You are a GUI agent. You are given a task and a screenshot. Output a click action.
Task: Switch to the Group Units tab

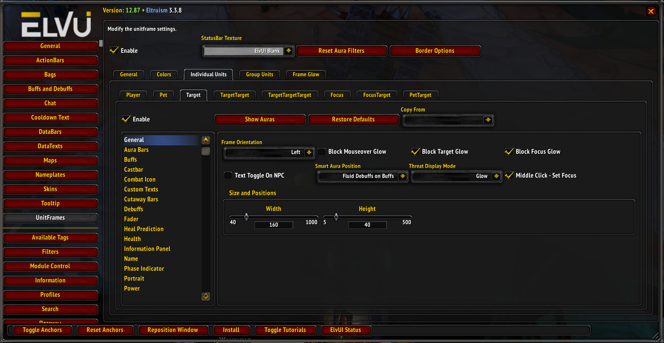pyautogui.click(x=259, y=74)
